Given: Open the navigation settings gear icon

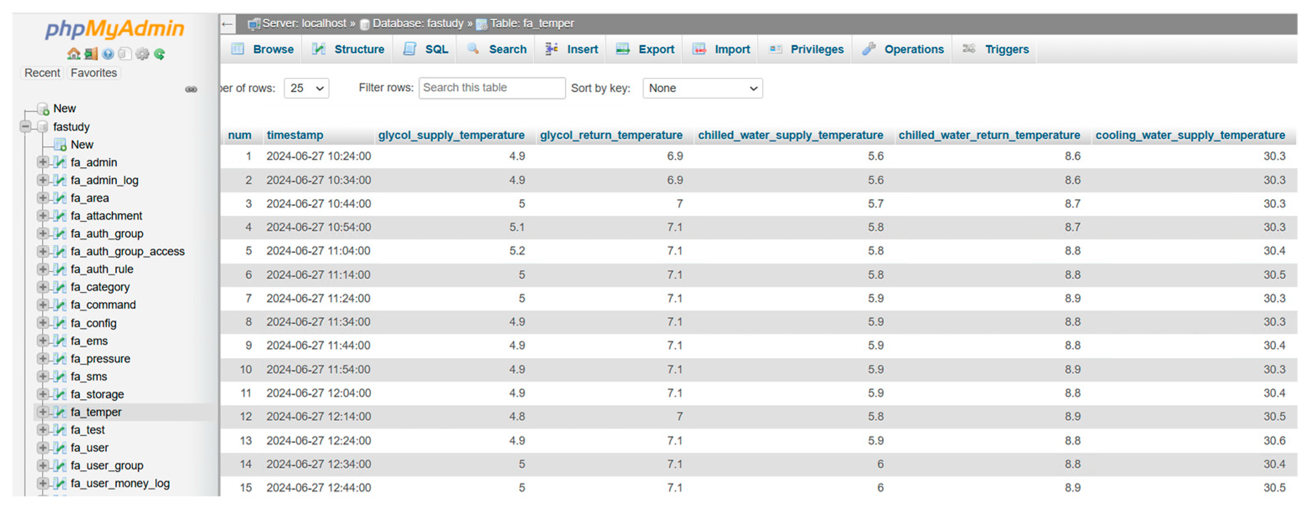Looking at the screenshot, I should pos(142,54).
